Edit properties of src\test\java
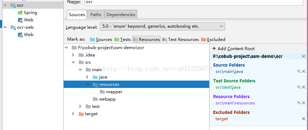This screenshot has height=130, width=308. (x=299, y=87)
